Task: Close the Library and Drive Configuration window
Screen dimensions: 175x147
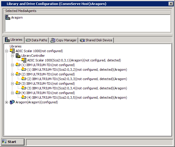Action: tap(171, 4)
